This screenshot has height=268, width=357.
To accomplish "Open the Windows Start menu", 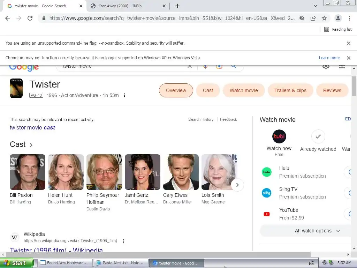I will [17, 263].
